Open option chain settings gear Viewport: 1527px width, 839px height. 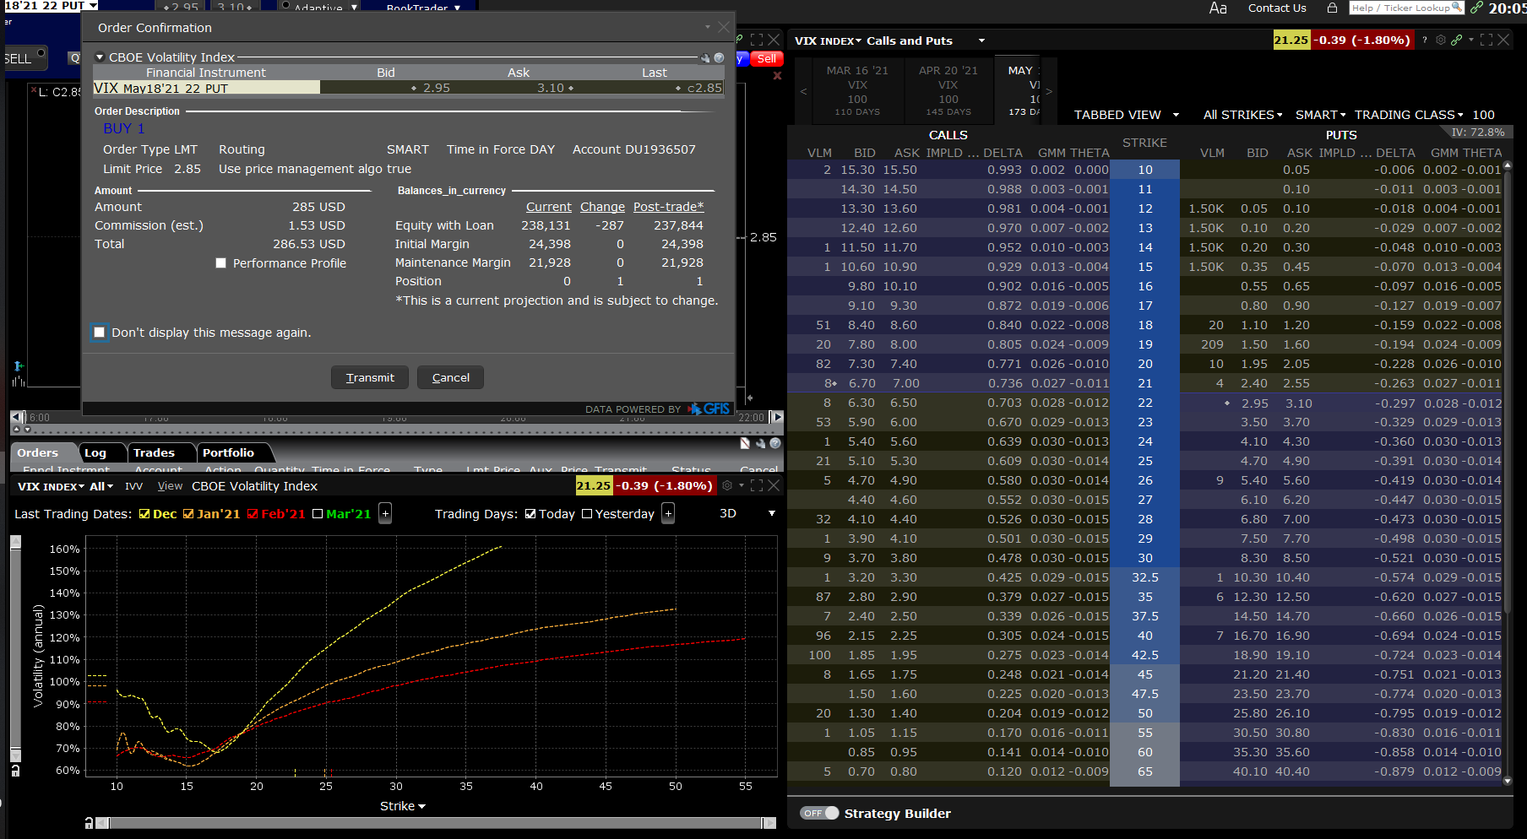1441,40
